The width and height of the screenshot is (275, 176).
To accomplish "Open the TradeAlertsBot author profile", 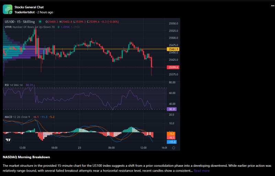I will 25,12.
